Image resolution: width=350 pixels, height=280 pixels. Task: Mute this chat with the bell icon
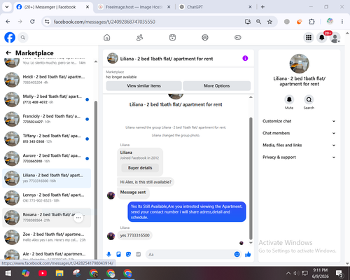(x=289, y=99)
